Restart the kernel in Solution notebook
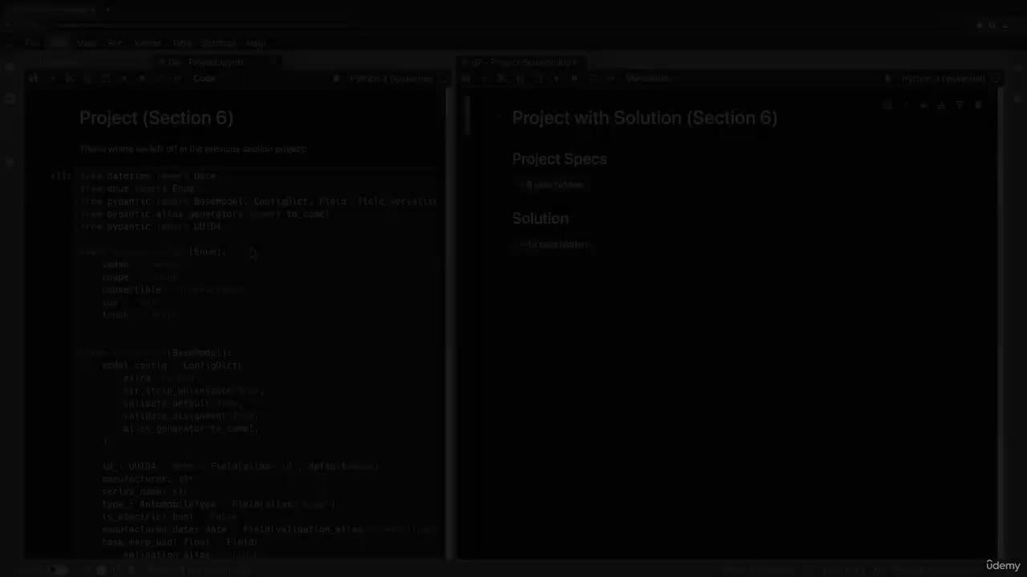This screenshot has height=577, width=1027. (x=592, y=79)
